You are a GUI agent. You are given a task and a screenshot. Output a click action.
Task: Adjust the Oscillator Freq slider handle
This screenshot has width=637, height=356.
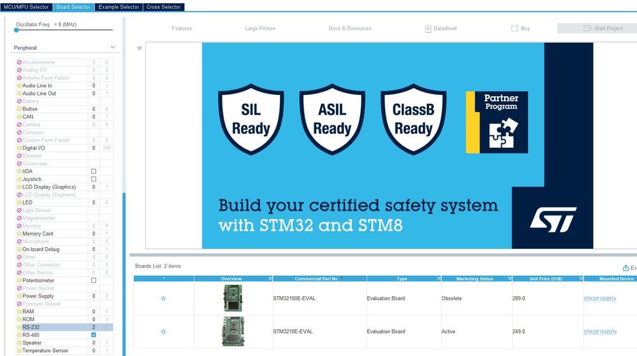click(x=16, y=30)
